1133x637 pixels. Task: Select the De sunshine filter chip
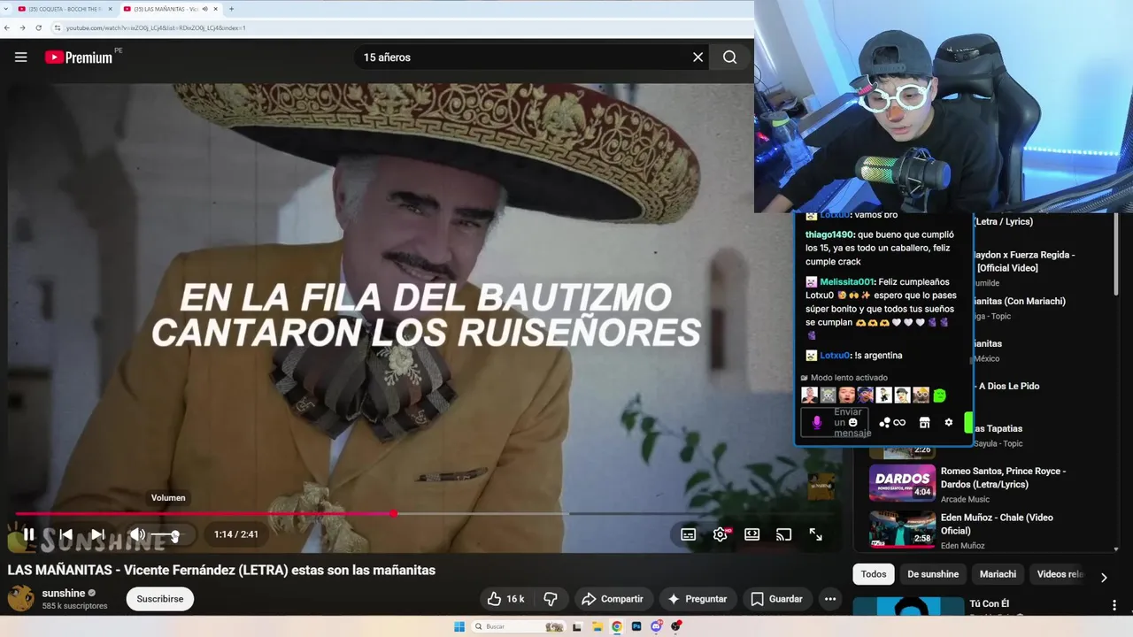tap(933, 574)
